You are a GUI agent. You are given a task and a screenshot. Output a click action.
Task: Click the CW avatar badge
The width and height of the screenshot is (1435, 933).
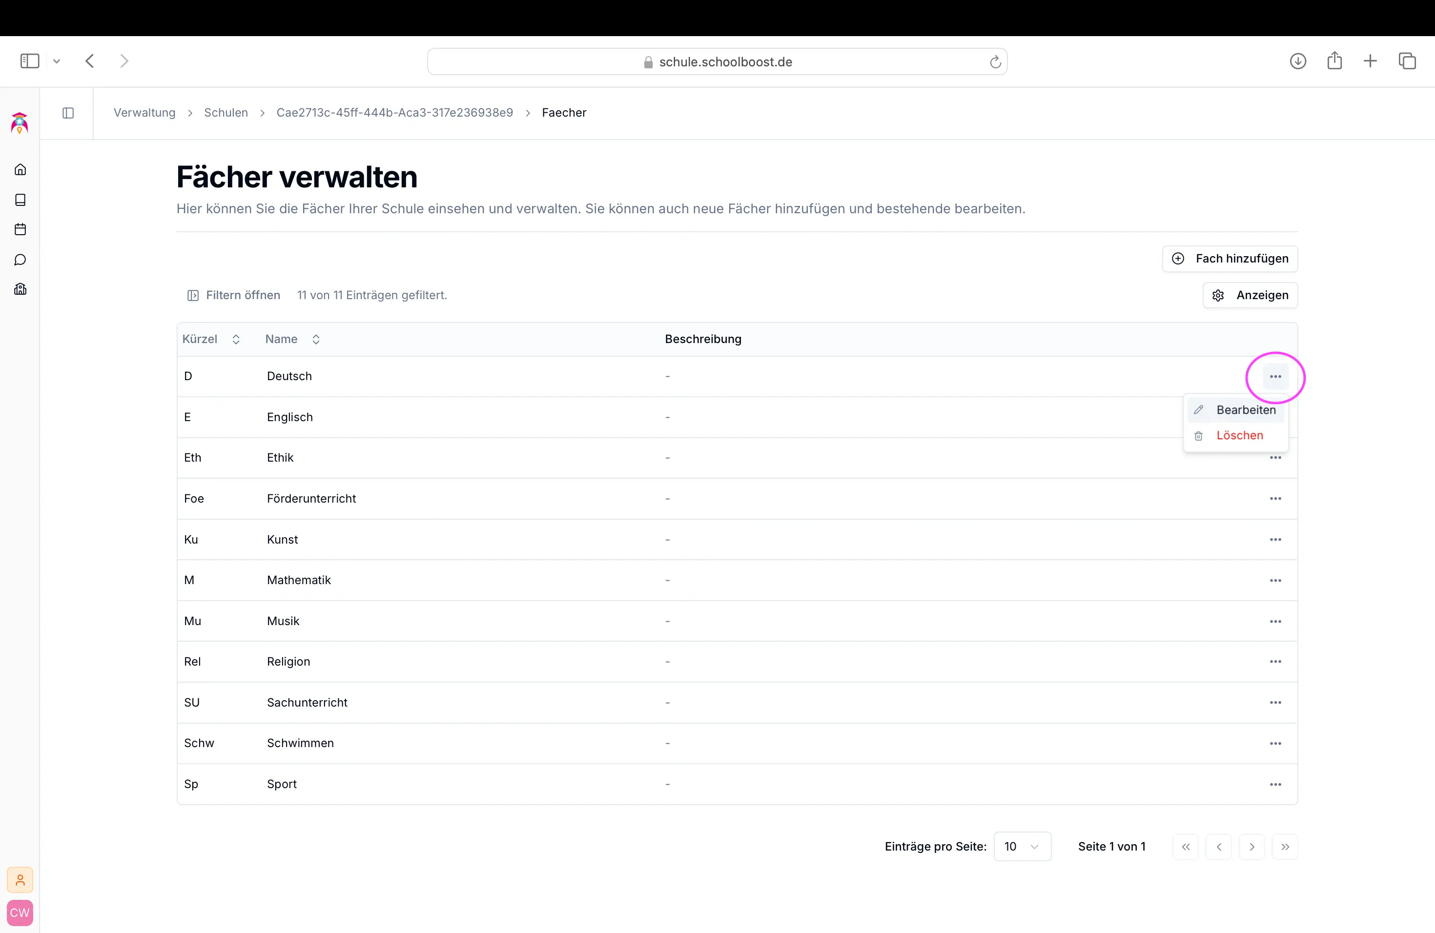click(20, 913)
